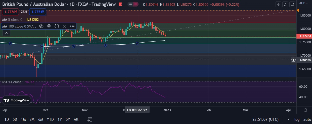Click the 1.70000 price axis label

point(304,55)
